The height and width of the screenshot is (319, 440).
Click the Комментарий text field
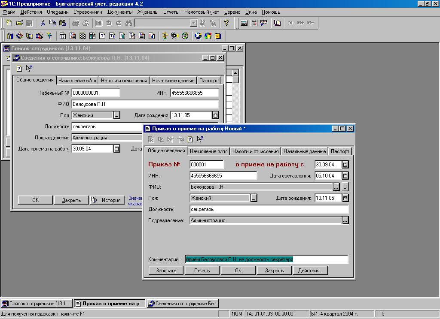click(266, 259)
